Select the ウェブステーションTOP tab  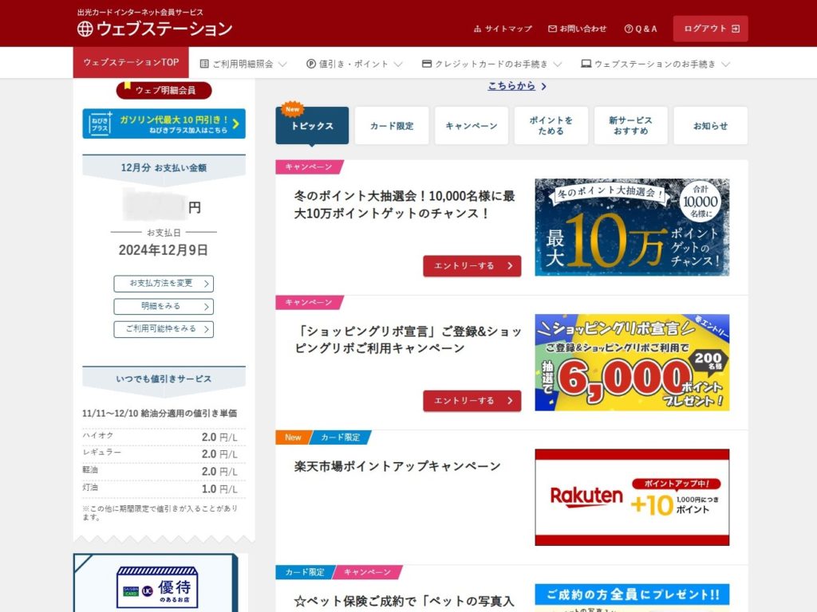(131, 62)
